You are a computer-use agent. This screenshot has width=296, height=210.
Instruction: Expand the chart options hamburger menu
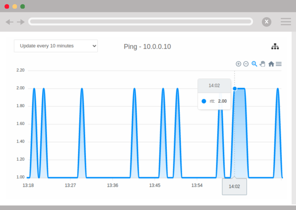279,64
